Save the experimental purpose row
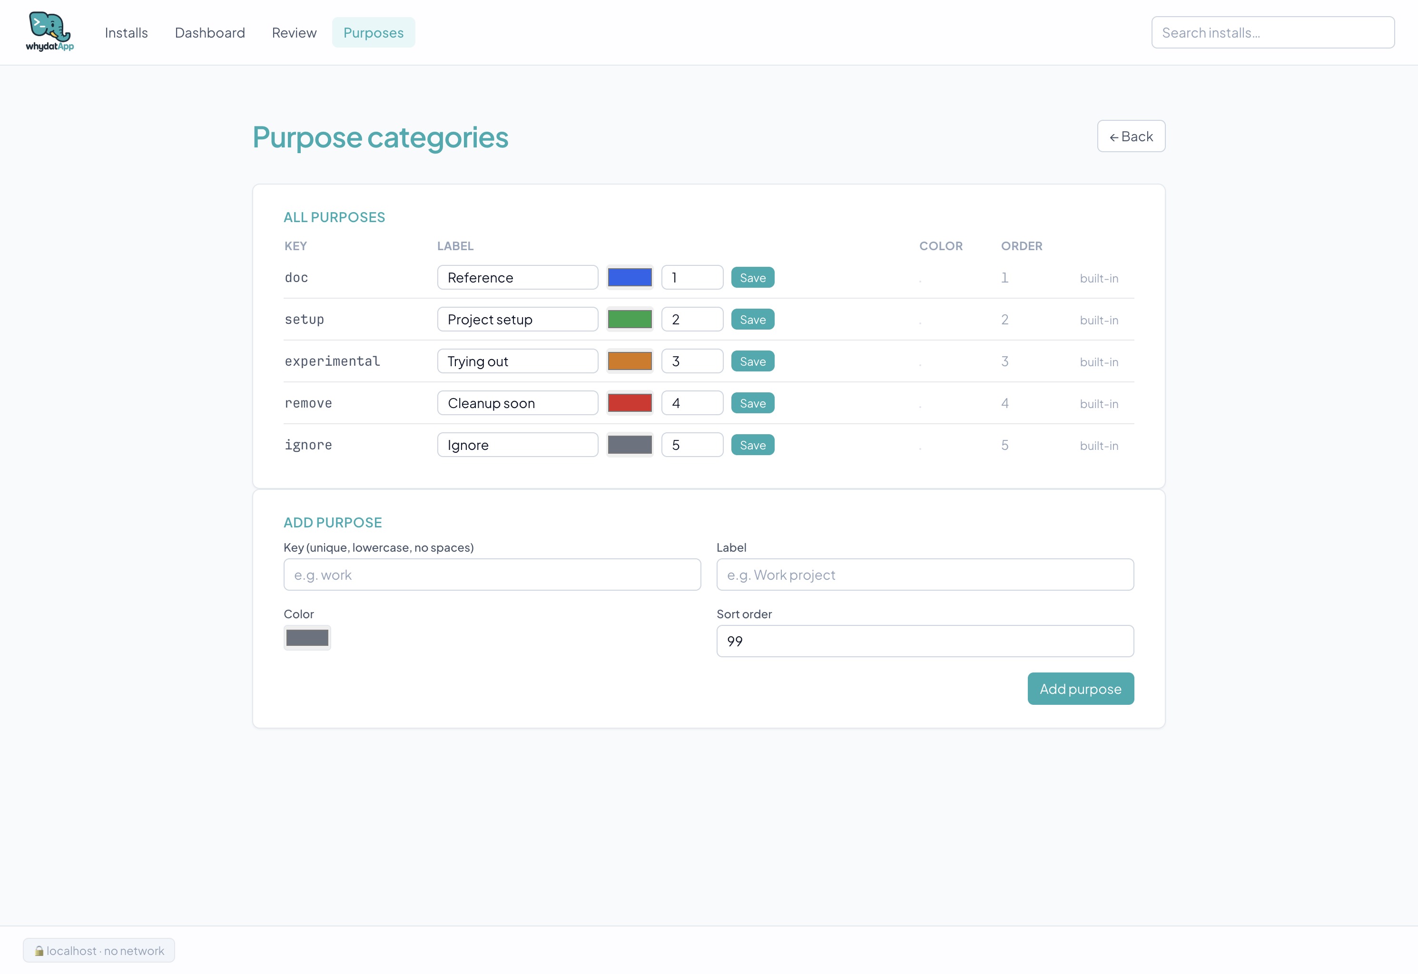Screen dimensions: 1418x974 point(753,361)
